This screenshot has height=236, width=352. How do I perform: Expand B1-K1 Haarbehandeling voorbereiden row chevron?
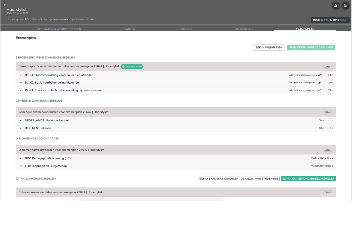click(21, 75)
